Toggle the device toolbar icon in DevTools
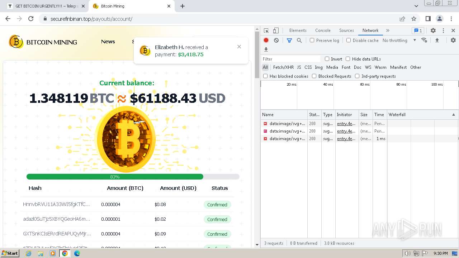This screenshot has width=459, height=258. pyautogui.click(x=276, y=30)
